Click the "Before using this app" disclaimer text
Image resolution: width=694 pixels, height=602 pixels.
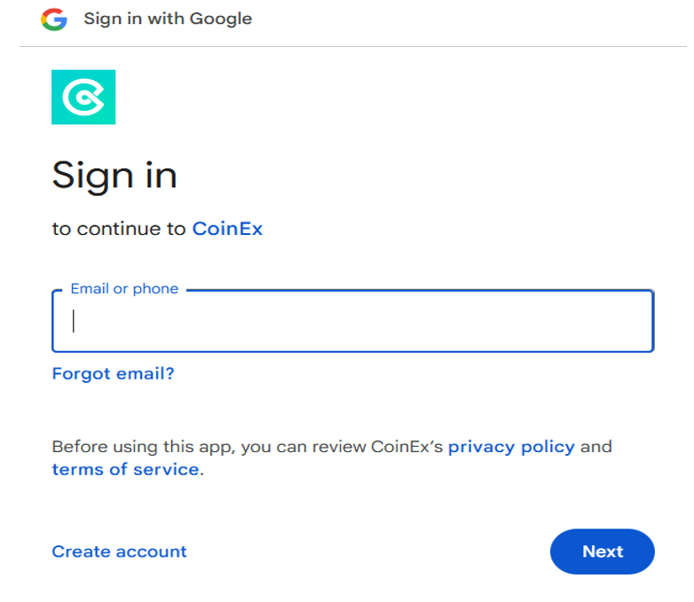(x=332, y=458)
